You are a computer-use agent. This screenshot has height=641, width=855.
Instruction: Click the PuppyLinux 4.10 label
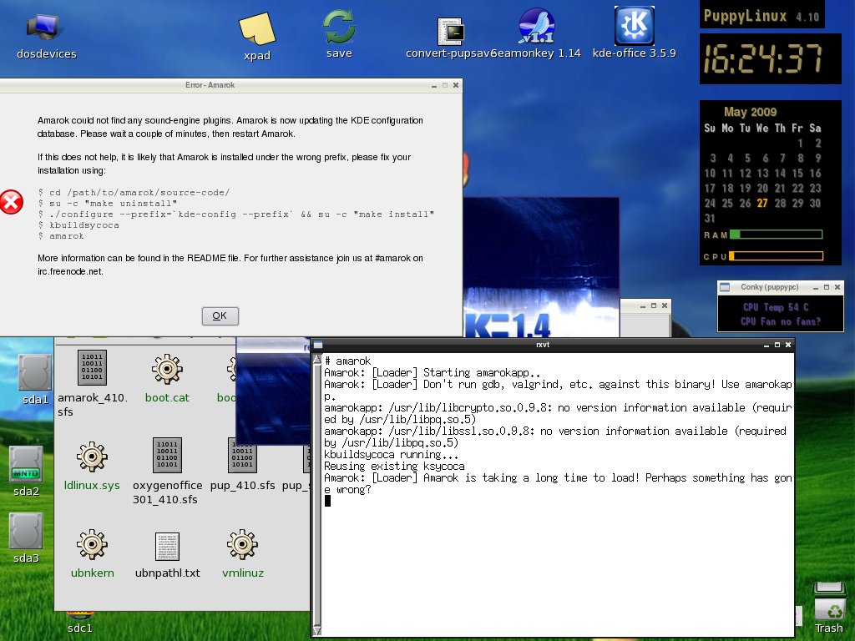761,15
